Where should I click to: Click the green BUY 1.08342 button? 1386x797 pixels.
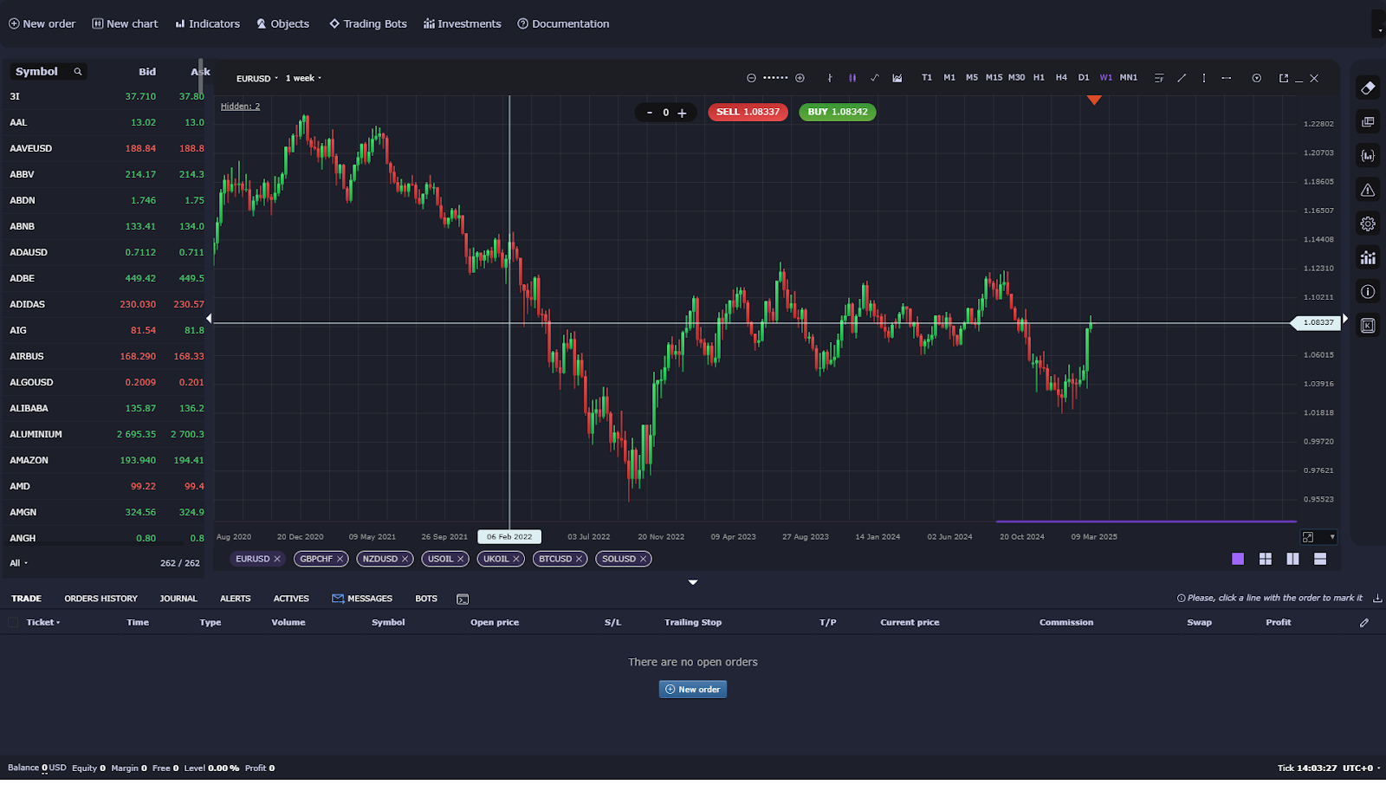click(x=837, y=112)
